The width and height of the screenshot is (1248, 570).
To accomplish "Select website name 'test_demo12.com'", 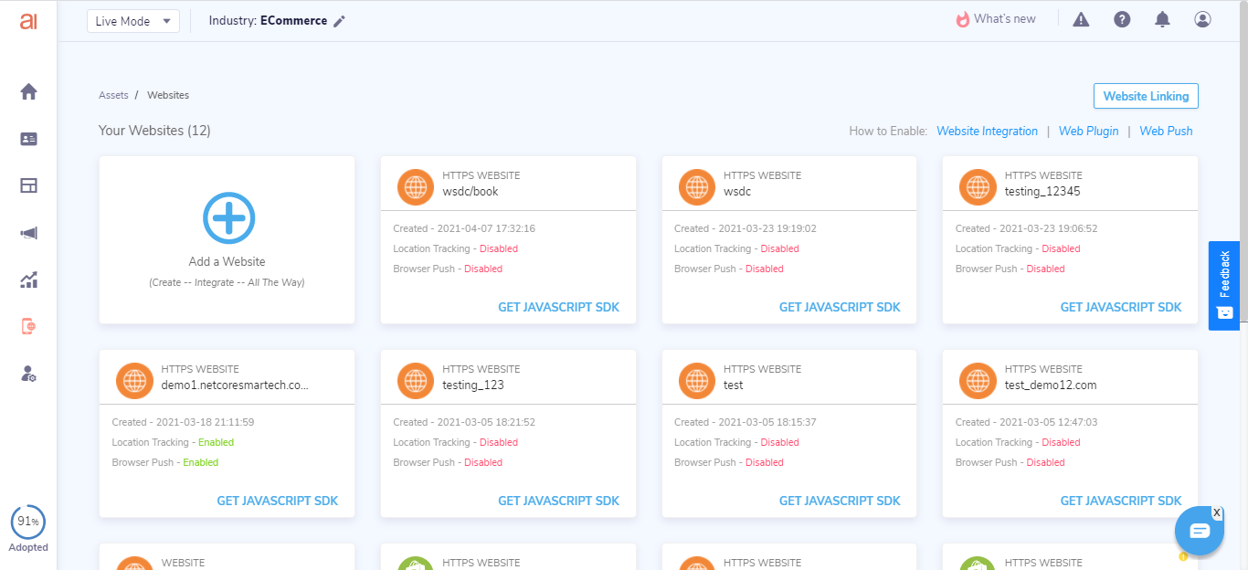I will tap(1051, 385).
